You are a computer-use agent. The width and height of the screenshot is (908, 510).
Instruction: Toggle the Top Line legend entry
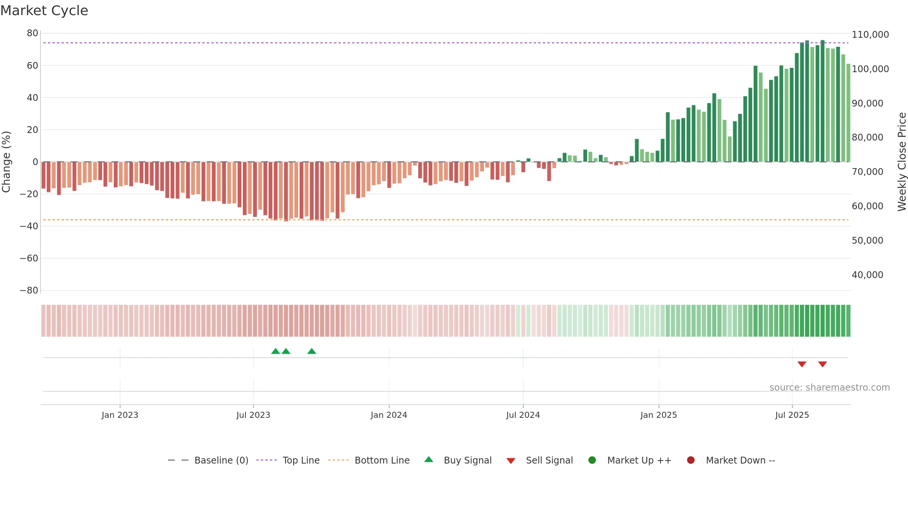pos(288,460)
